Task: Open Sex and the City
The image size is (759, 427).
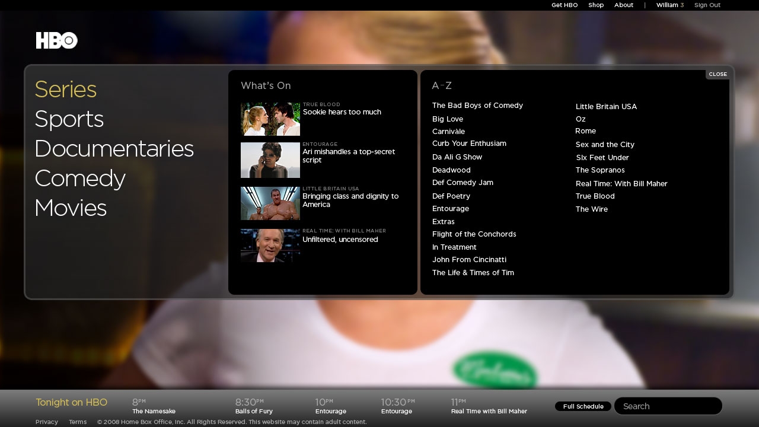Action: [x=605, y=145]
